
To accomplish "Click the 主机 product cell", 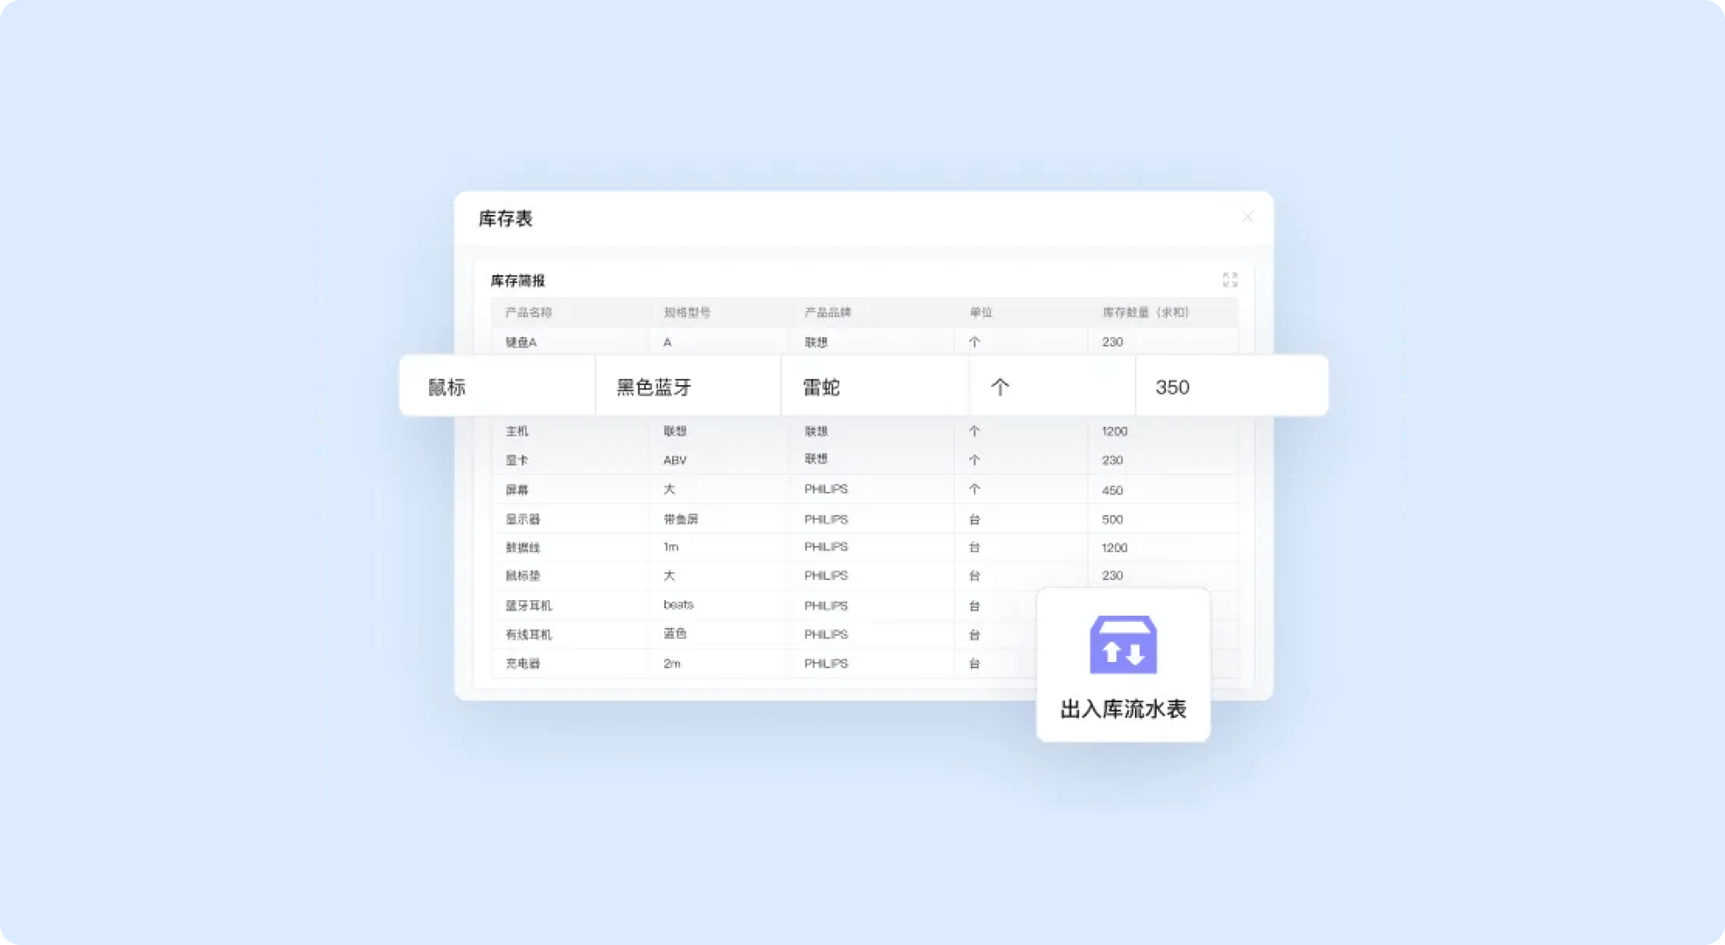I will 516,431.
